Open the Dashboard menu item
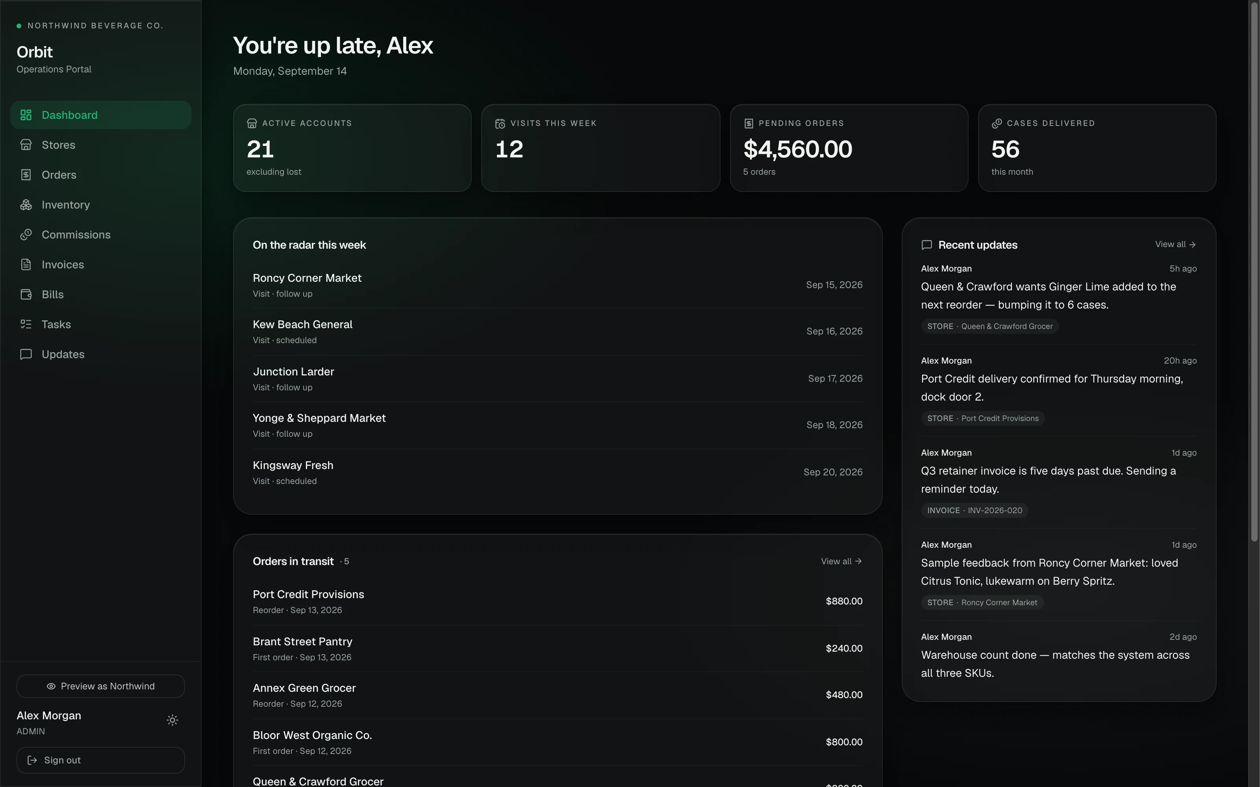The height and width of the screenshot is (787, 1260). click(x=100, y=115)
